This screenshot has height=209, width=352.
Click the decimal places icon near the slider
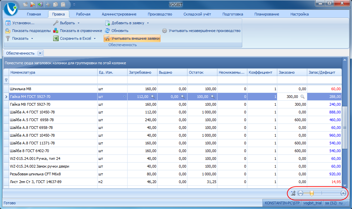pos(293,193)
